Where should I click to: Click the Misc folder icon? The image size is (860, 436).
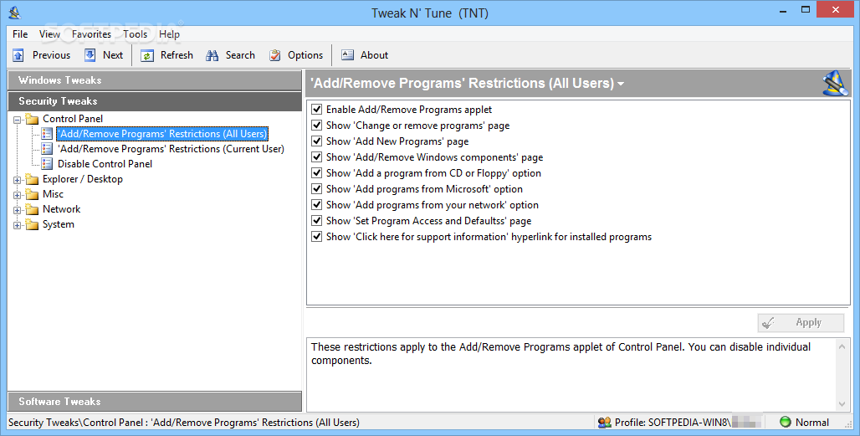(x=32, y=194)
